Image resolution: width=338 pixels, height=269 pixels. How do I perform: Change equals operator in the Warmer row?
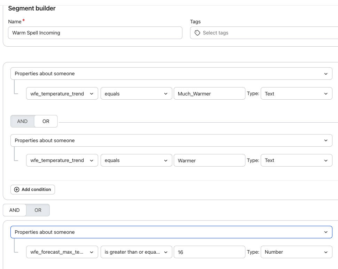coord(136,160)
